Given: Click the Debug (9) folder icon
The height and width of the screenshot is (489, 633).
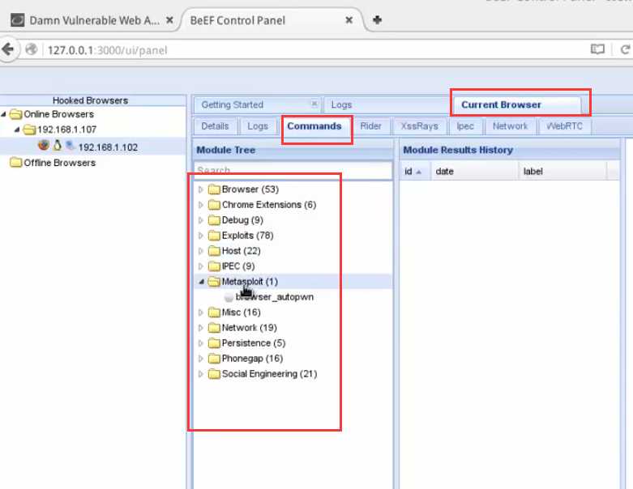Looking at the screenshot, I should [x=214, y=220].
